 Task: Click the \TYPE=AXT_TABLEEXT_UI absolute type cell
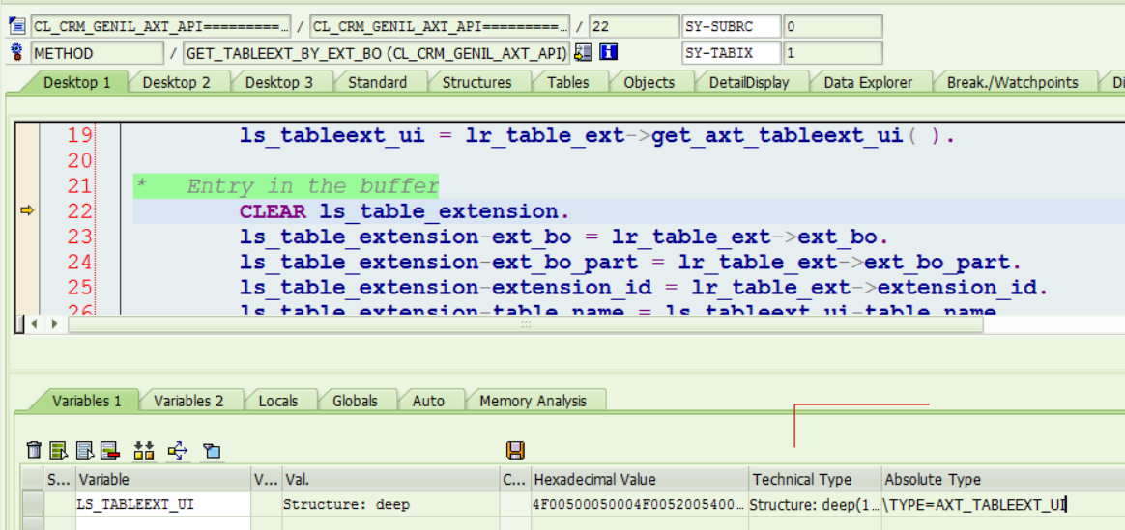coord(1003,504)
